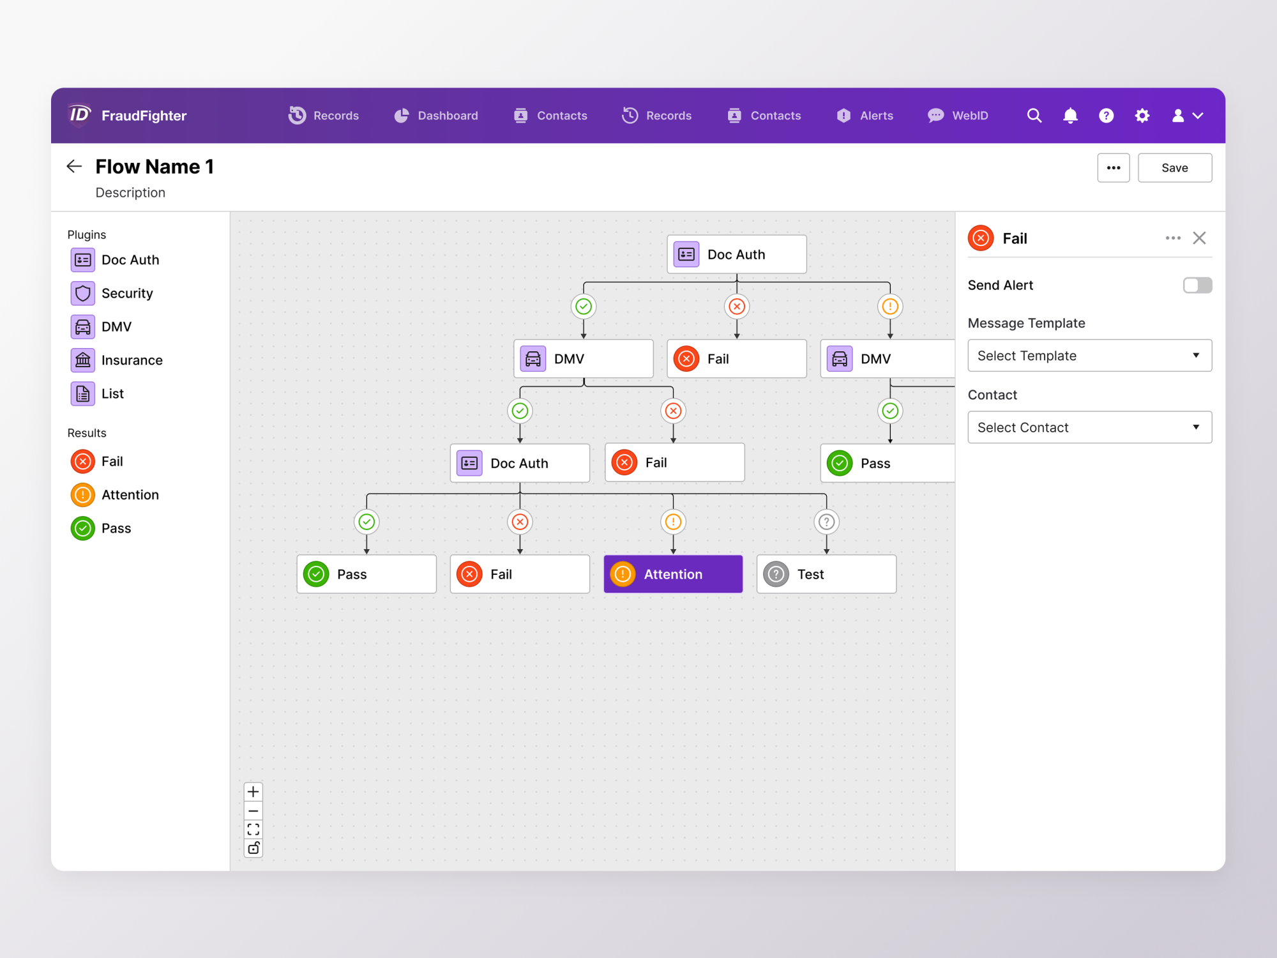
Task: Open the more options button beside Save
Action: tap(1113, 168)
